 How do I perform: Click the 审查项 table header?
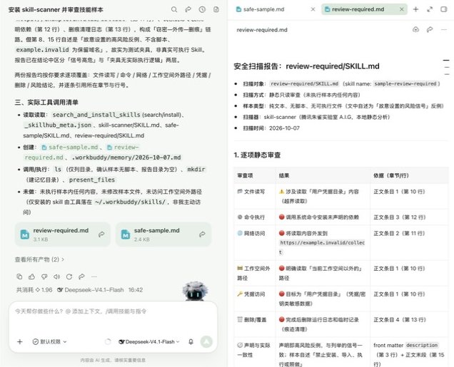[245, 175]
